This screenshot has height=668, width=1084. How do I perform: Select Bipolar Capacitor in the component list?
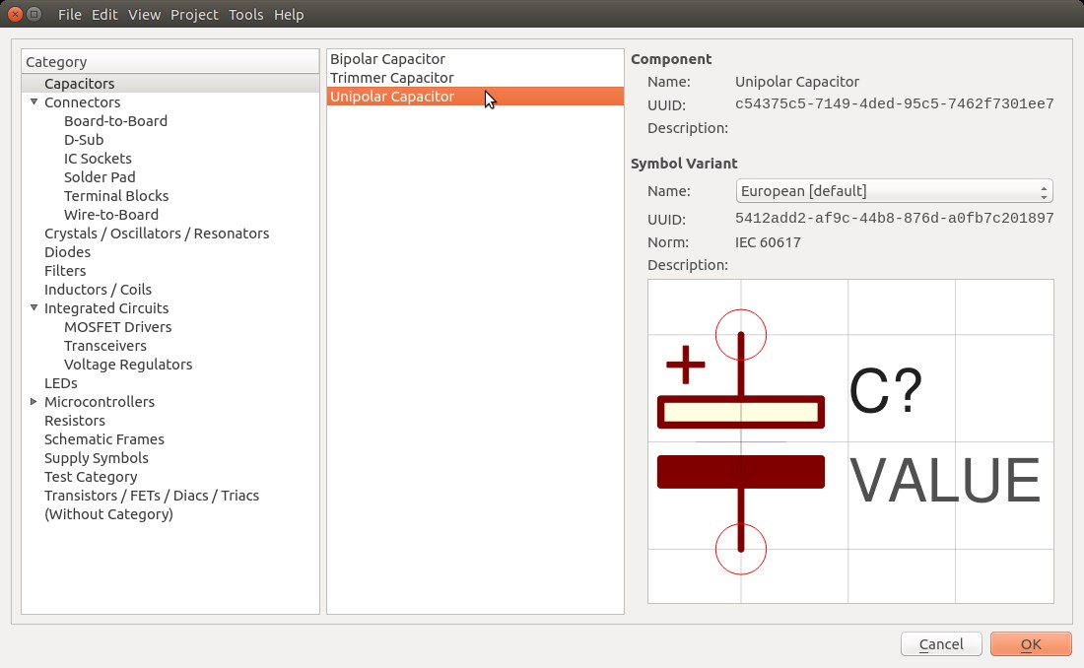click(x=387, y=59)
